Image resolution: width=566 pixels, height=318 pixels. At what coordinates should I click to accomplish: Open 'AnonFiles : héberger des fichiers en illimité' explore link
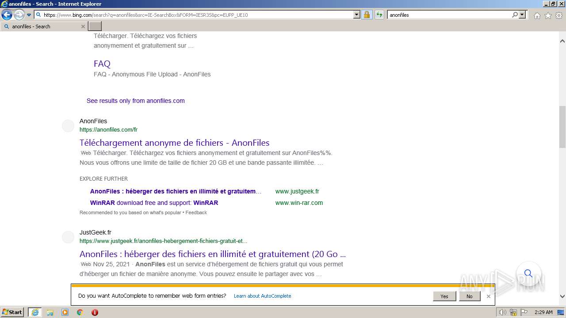[176, 191]
